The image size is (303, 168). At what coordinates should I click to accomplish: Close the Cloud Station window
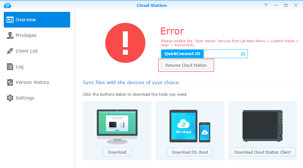click(x=296, y=5)
